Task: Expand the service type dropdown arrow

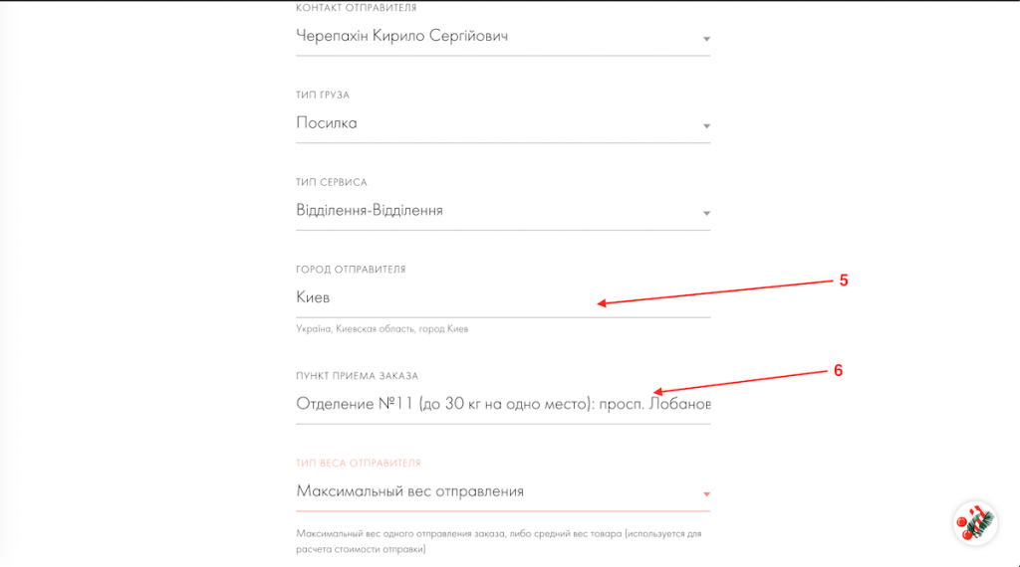Action: pos(706,214)
